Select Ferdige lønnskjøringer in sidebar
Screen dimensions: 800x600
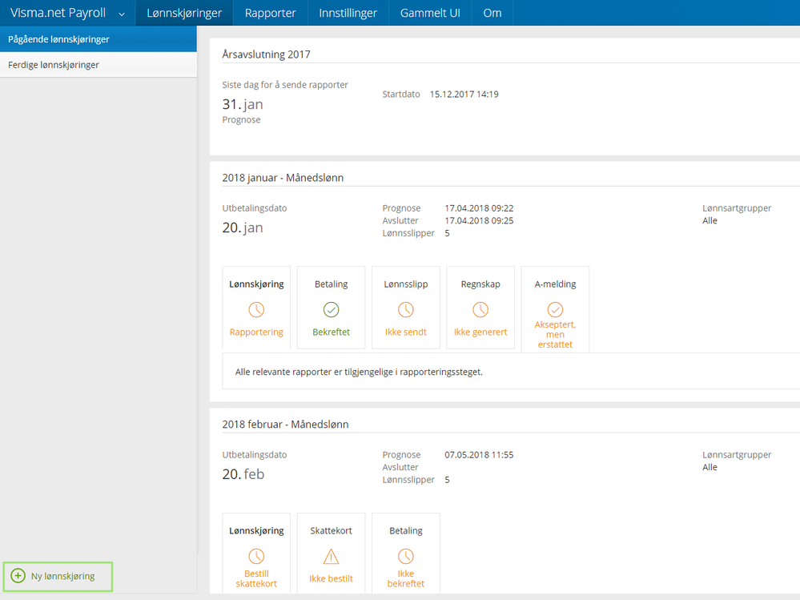point(98,65)
